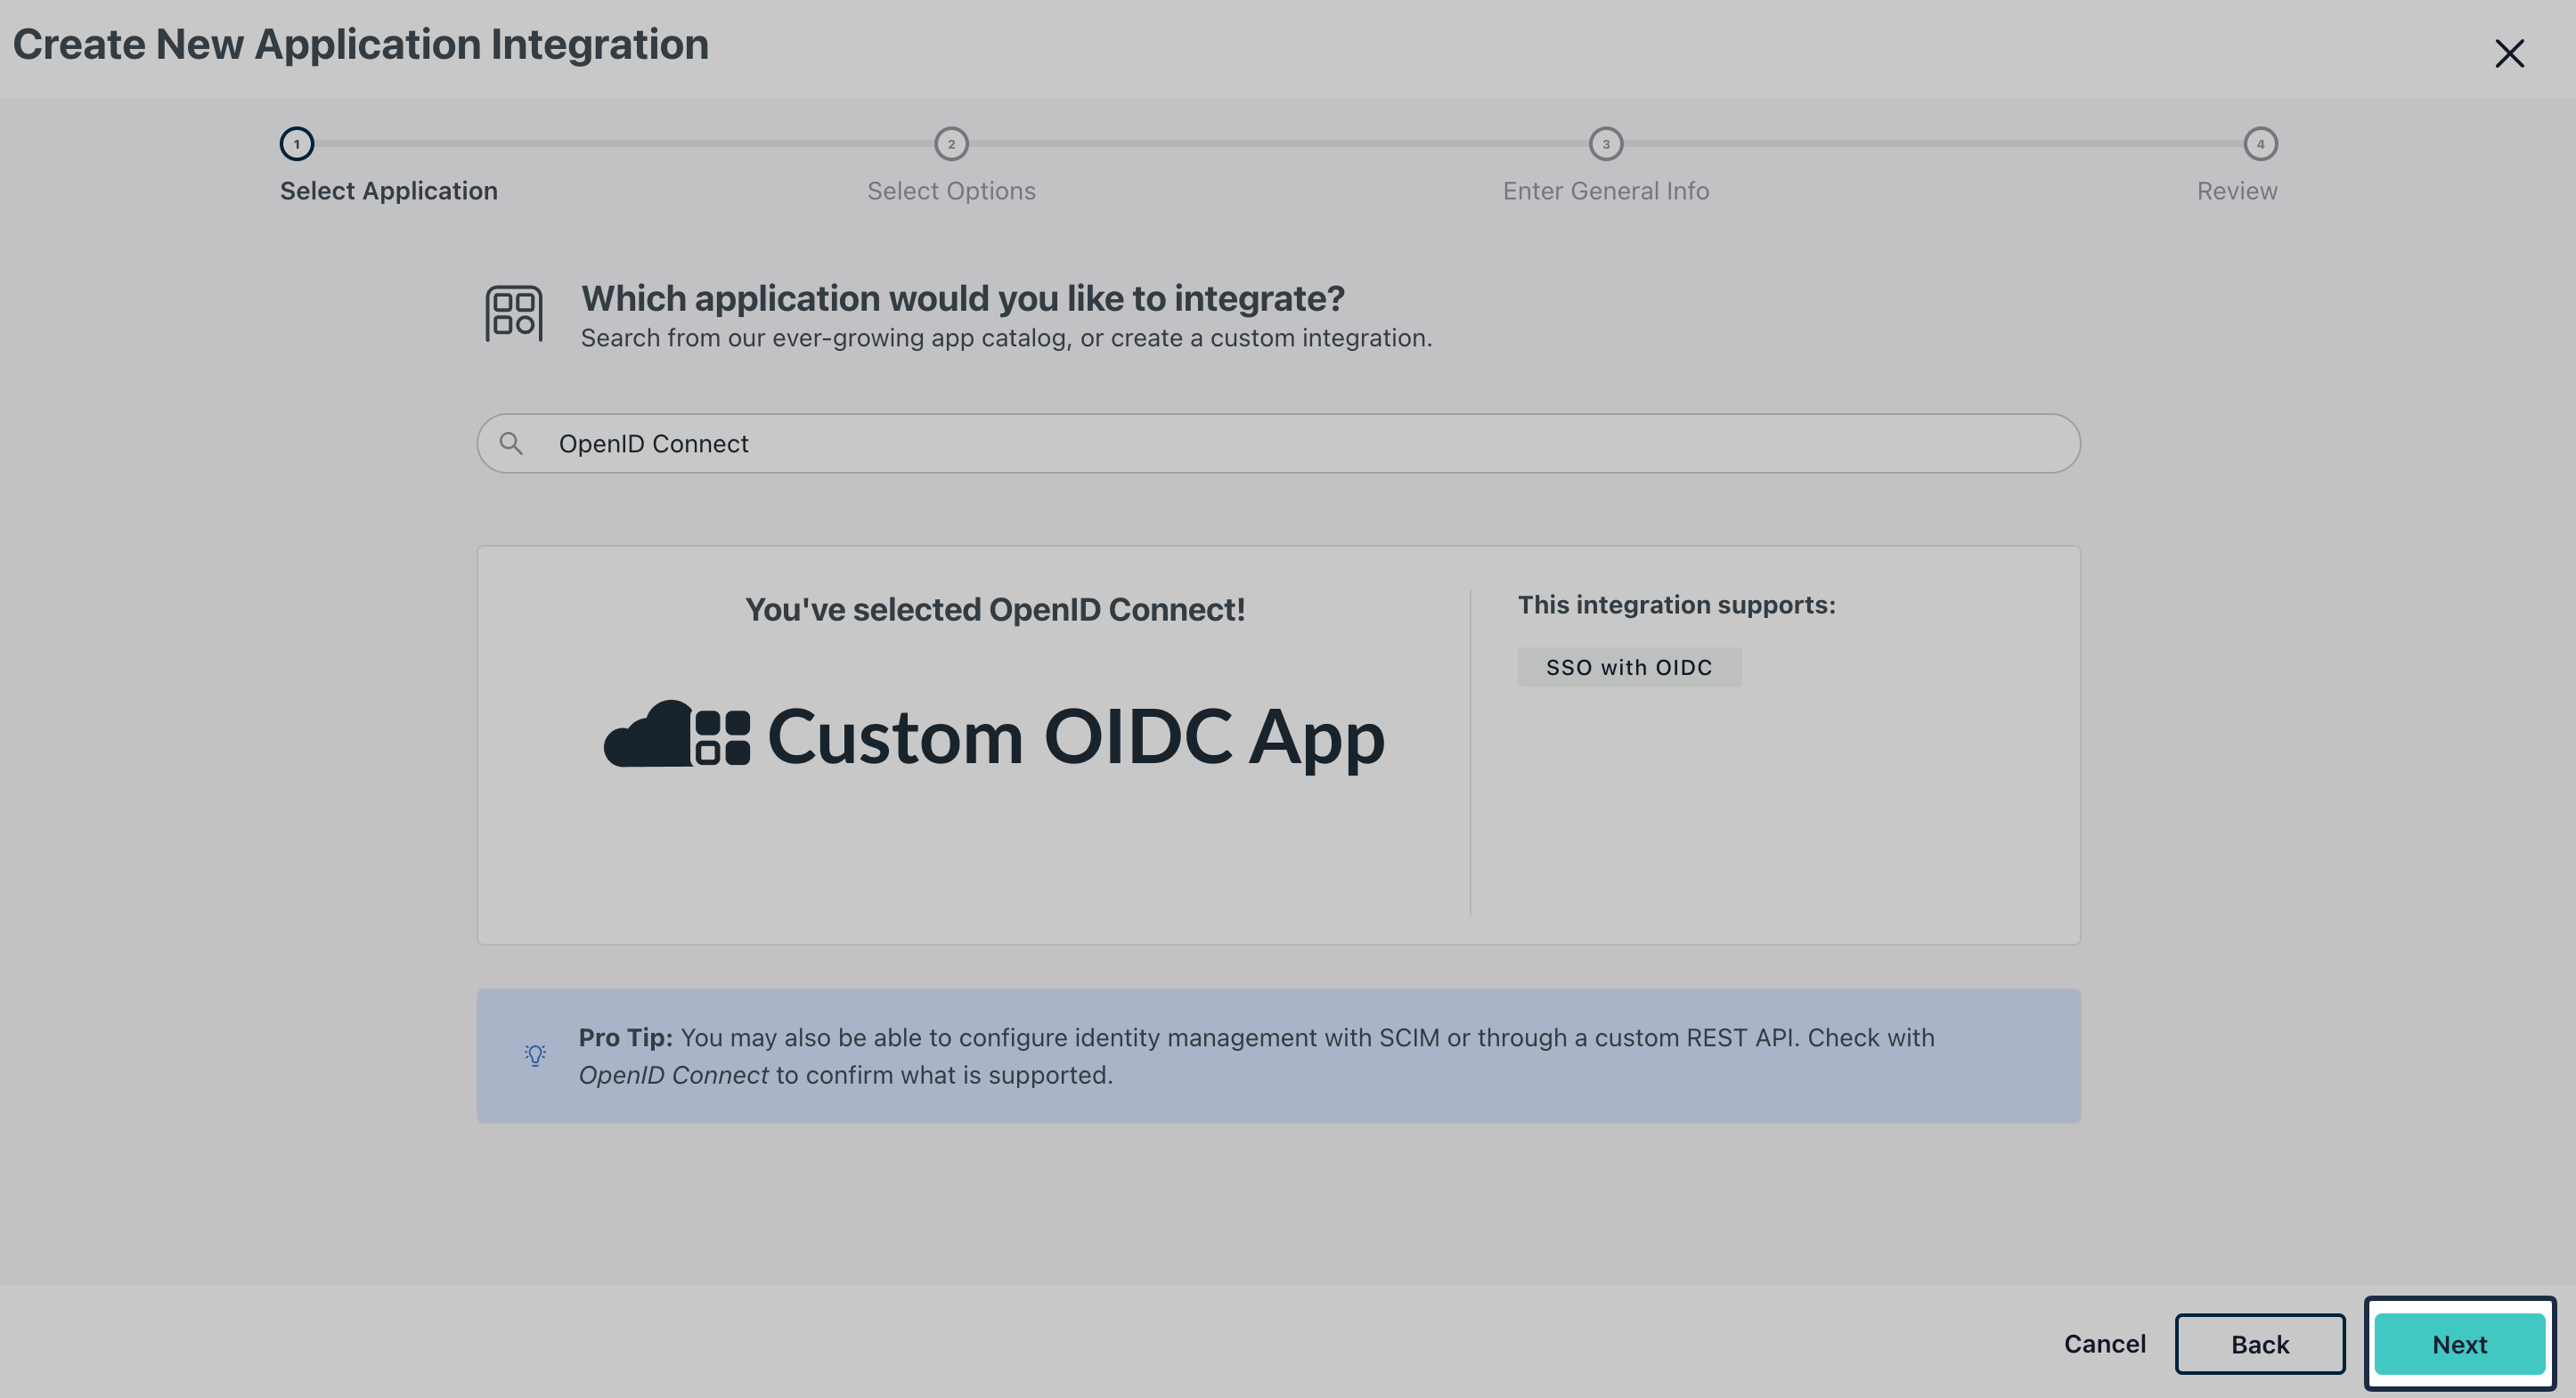The height and width of the screenshot is (1398, 2576).
Task: Click the progress bar between steps
Action: tap(1280, 144)
